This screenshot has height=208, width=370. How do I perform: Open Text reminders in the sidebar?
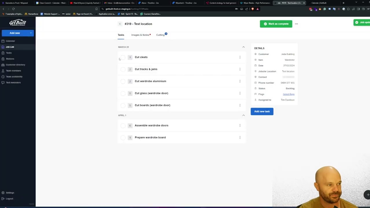(13, 83)
